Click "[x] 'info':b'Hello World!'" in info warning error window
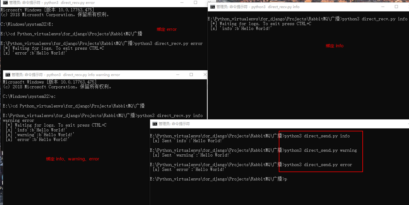The image size is (409, 205). [x=36, y=130]
